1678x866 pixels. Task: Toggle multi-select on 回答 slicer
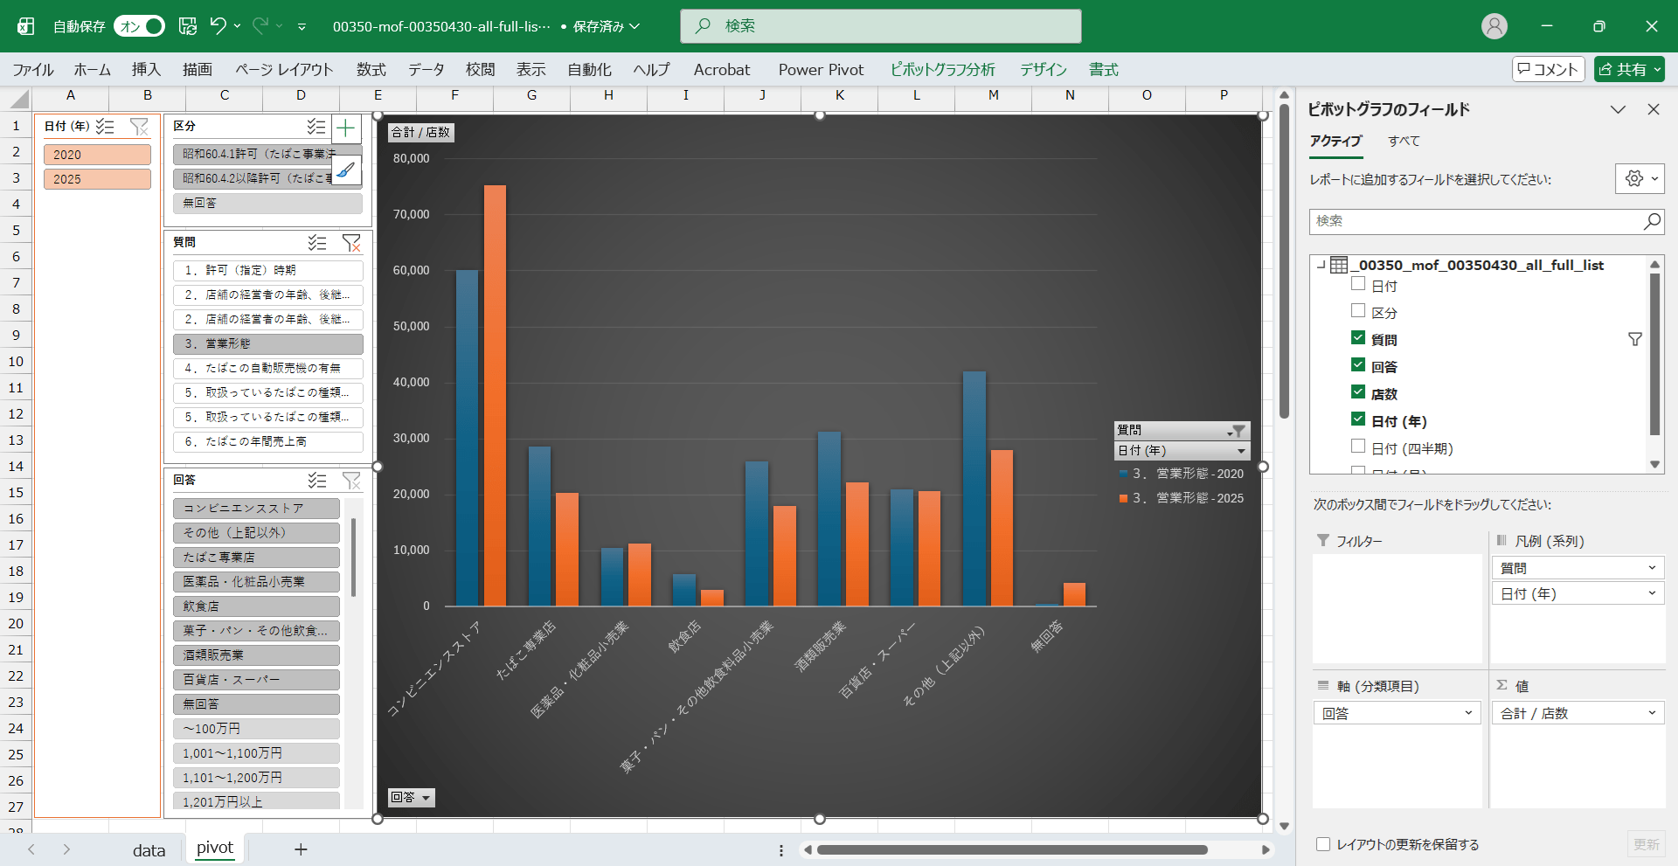[x=317, y=481]
